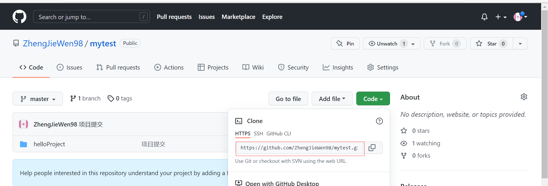
Task: Click the Clone terminal icon
Action: click(x=239, y=121)
